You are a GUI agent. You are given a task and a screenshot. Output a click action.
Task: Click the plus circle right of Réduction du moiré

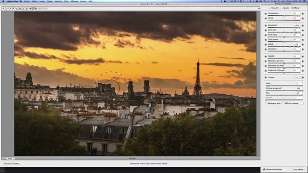point(303,66)
